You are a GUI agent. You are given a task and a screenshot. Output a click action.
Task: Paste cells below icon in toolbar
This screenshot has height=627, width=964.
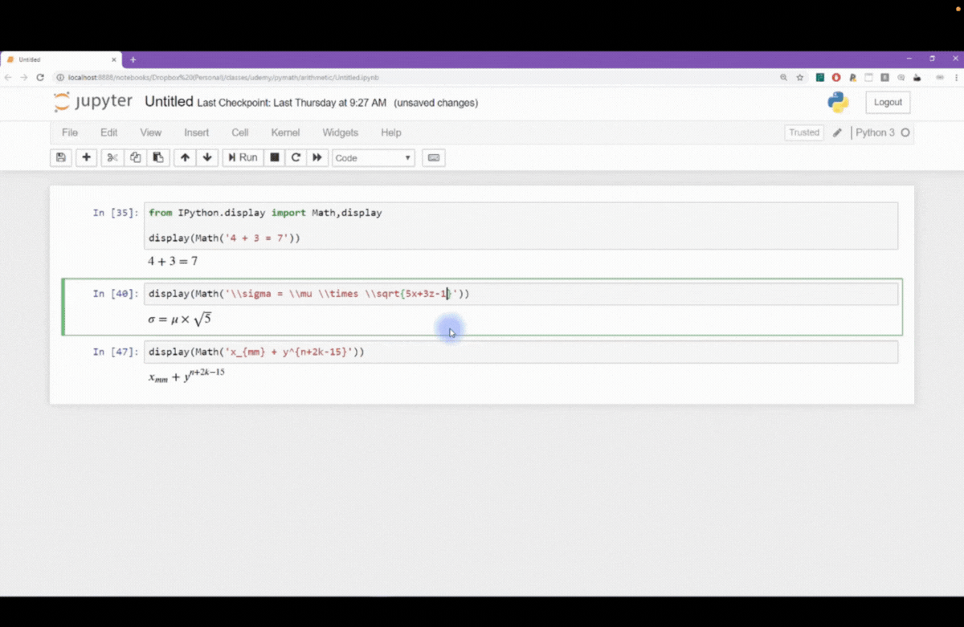[x=157, y=157]
